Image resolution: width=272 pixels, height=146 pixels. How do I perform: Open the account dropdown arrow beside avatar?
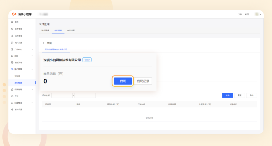[x=260, y=14]
